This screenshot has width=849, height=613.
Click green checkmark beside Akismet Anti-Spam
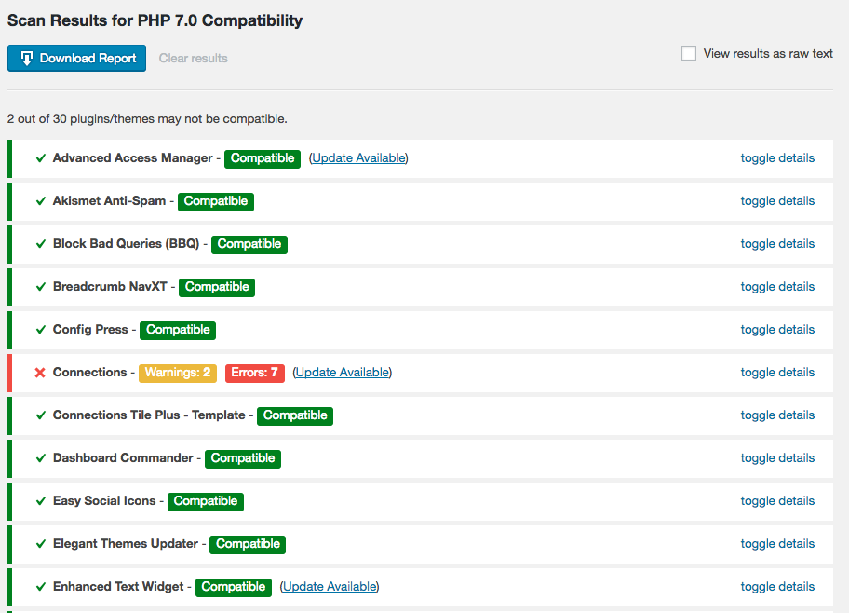(41, 201)
